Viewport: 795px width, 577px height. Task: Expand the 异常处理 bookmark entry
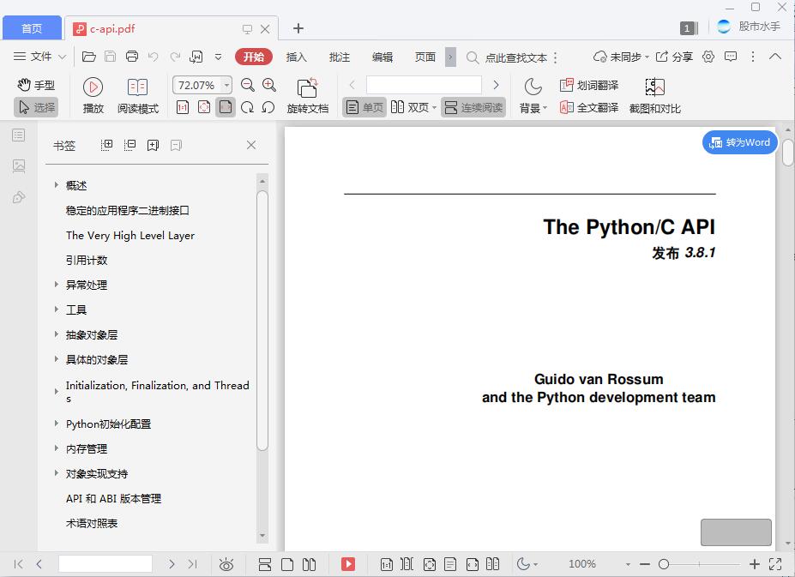point(57,285)
